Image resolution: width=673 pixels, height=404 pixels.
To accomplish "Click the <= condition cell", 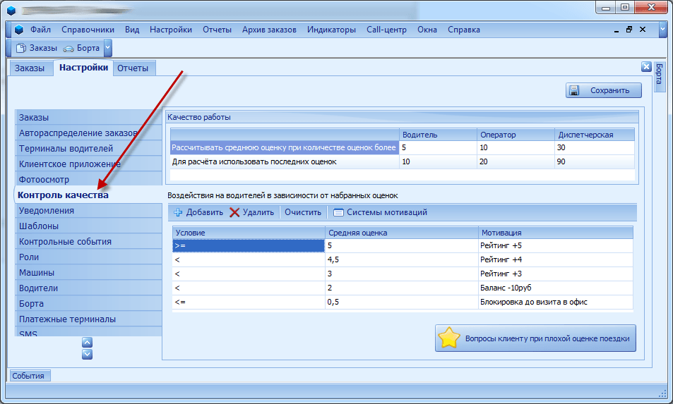I will coord(249,302).
